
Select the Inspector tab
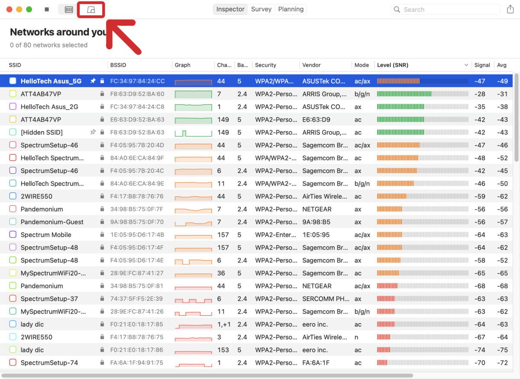(x=231, y=10)
